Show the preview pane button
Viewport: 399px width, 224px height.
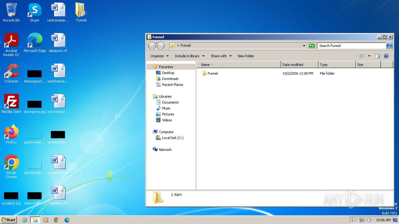click(x=377, y=56)
